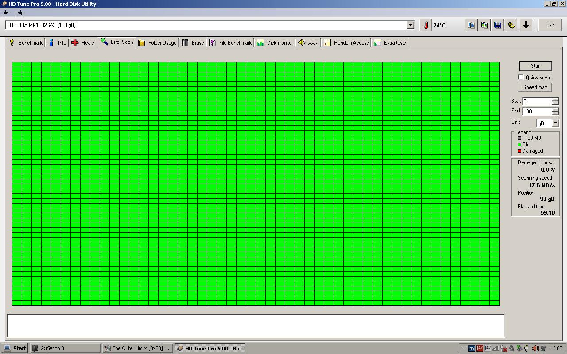The width and height of the screenshot is (567, 354).
Task: Select the Error Scan tab
Action: 117,42
